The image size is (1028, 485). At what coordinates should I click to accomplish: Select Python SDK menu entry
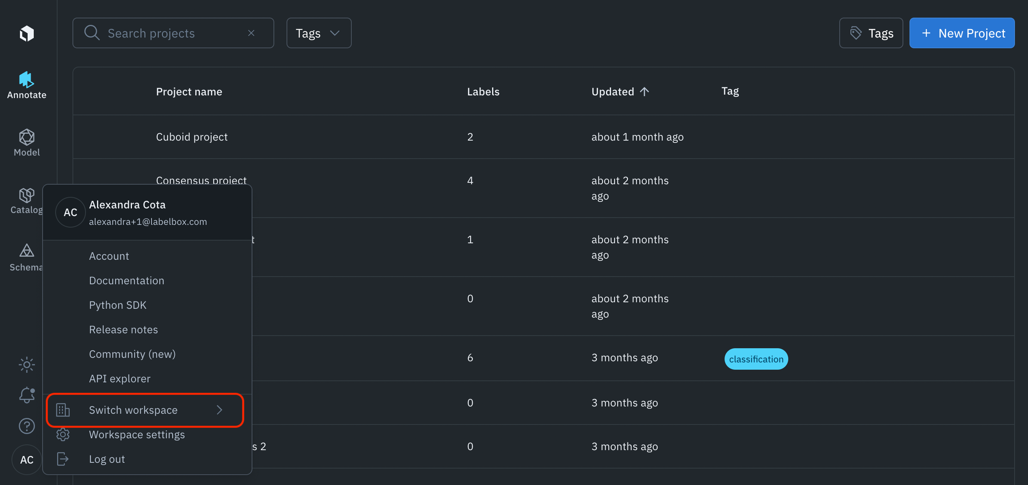coord(117,305)
